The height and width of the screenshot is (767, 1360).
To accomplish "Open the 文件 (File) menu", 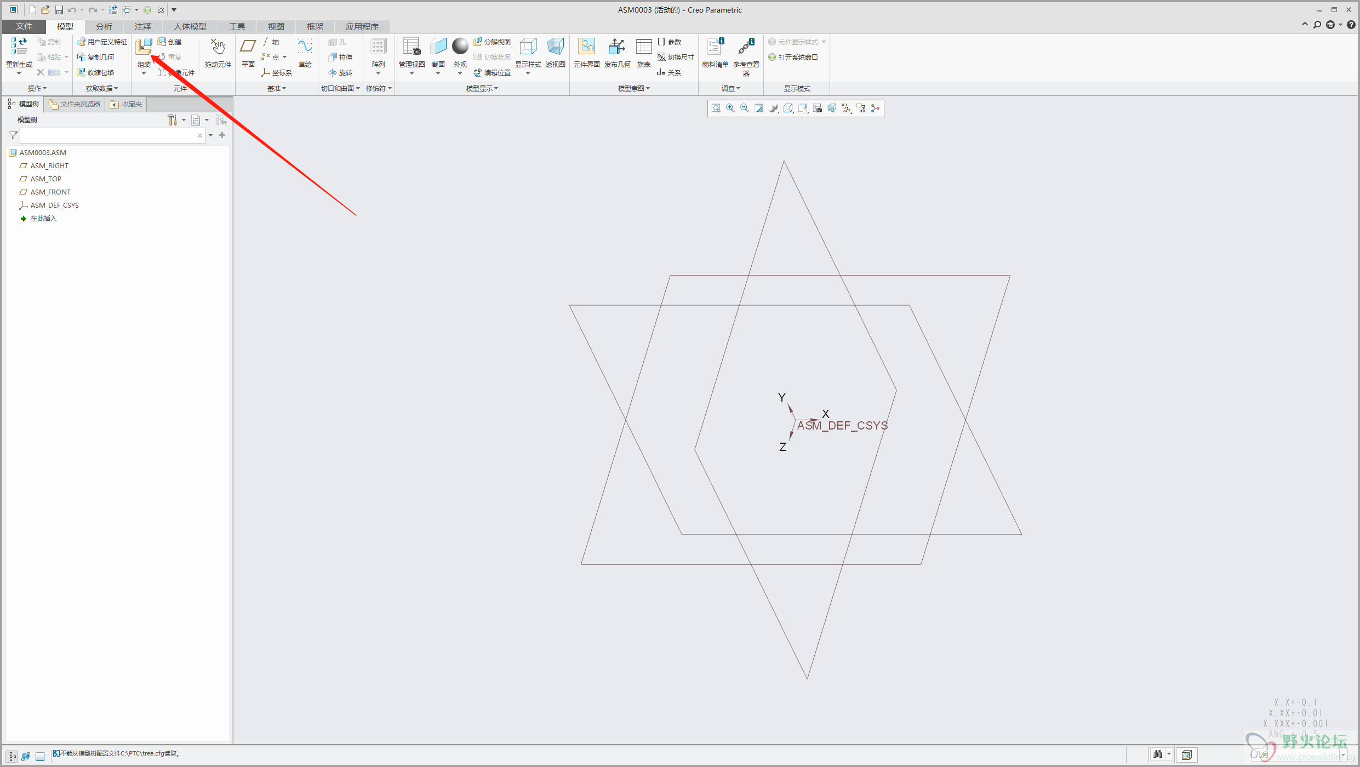I will coord(24,26).
